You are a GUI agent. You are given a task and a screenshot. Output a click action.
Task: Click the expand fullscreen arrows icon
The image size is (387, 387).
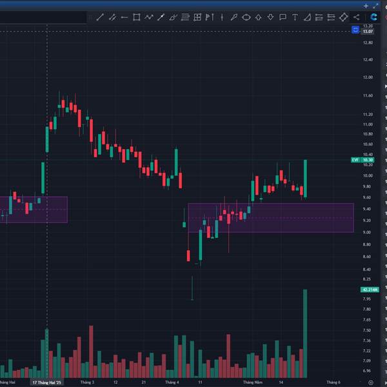pos(375,6)
